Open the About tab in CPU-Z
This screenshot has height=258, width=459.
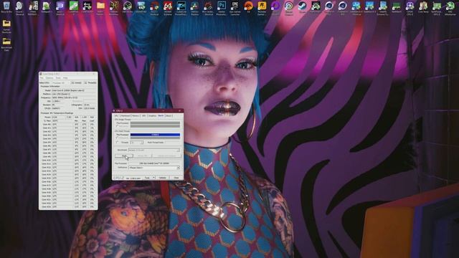[x=169, y=116]
